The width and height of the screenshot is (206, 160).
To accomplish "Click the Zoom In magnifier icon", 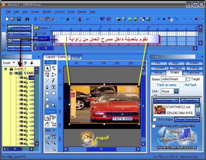I will click(47, 142).
